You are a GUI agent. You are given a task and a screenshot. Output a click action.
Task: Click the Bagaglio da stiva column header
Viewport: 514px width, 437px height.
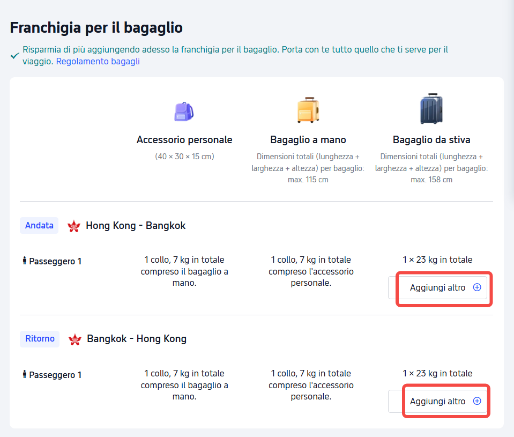coord(431,140)
